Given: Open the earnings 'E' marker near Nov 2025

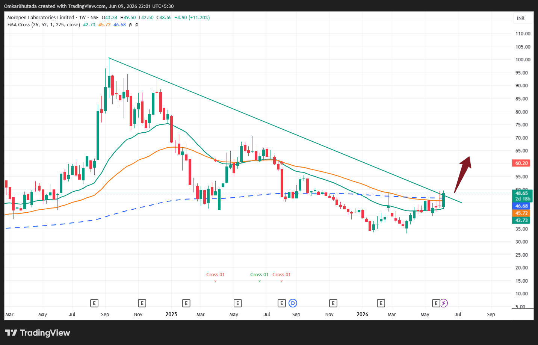Looking at the screenshot, I should click(x=333, y=303).
